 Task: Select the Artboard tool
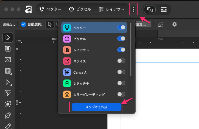(8, 49)
